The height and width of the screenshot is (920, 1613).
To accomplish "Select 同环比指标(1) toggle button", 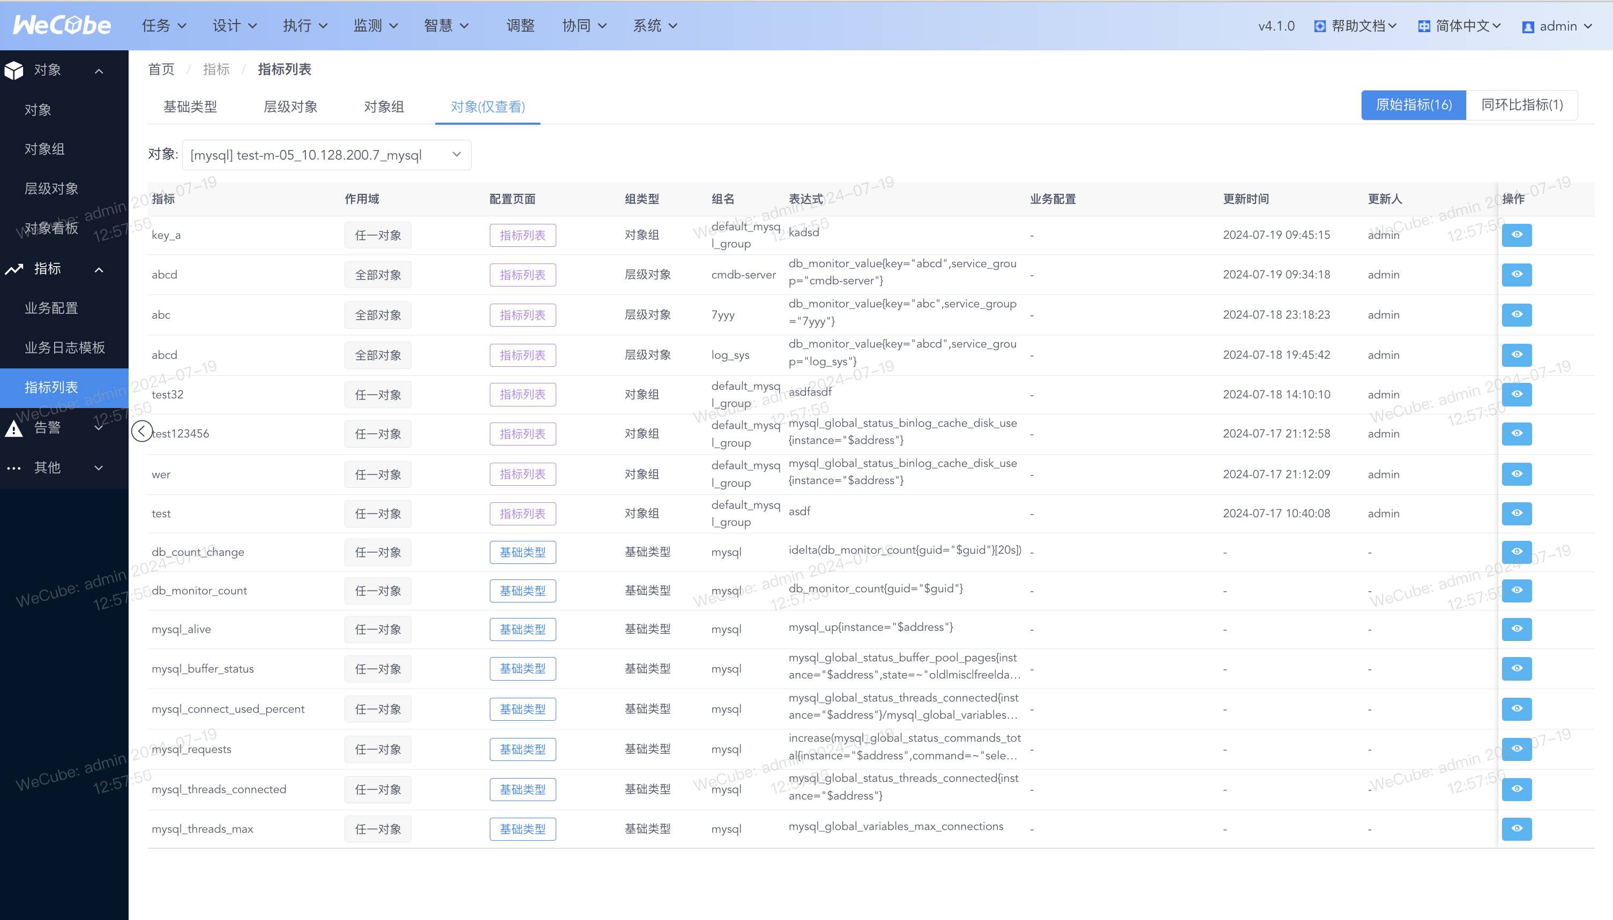I will 1521,105.
